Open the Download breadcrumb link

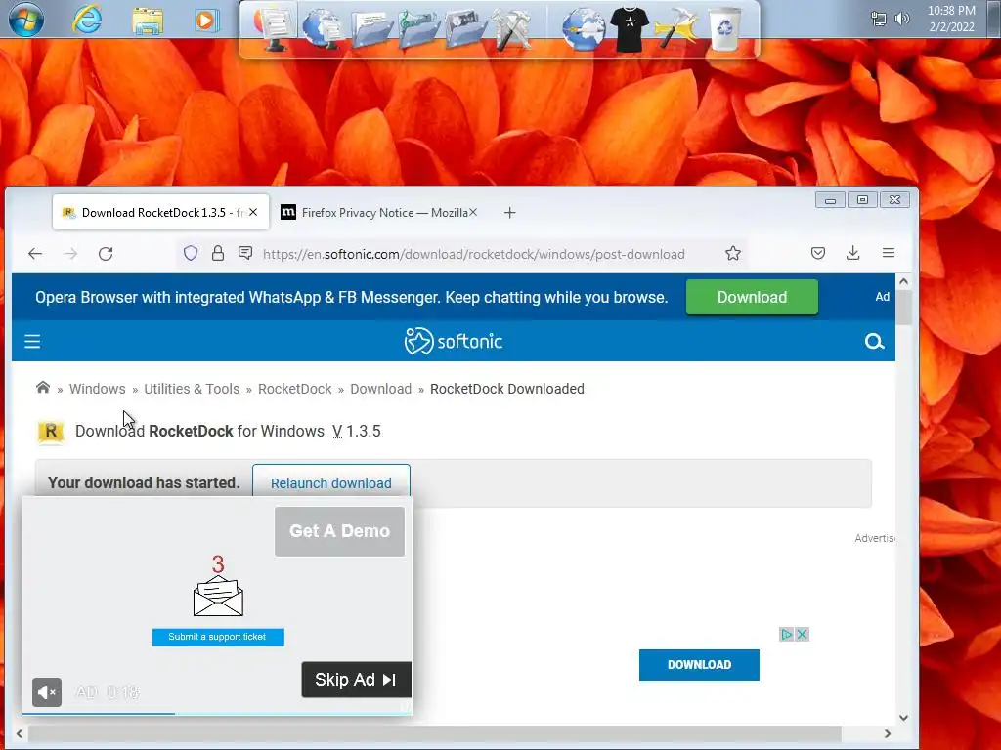(x=380, y=389)
